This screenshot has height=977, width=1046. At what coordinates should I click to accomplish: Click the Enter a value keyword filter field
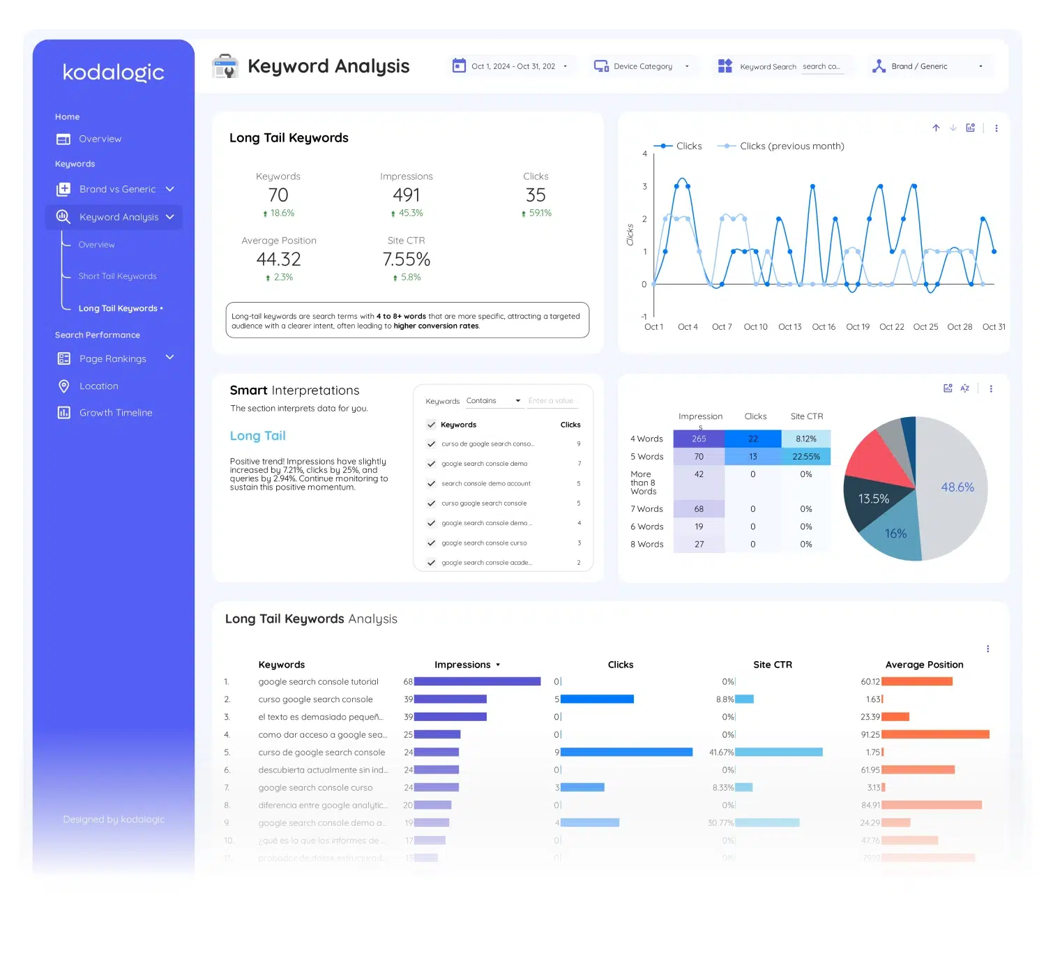553,401
